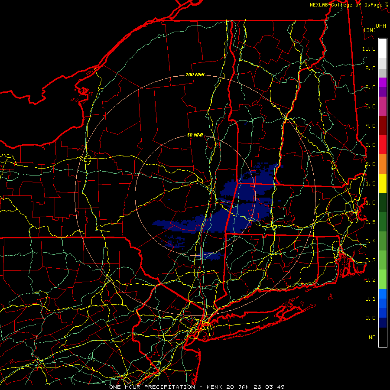Viewport: 390px width, 390px height.
Task: Pick the light green swatch near 0.2
Action: pyautogui.click(x=383, y=279)
